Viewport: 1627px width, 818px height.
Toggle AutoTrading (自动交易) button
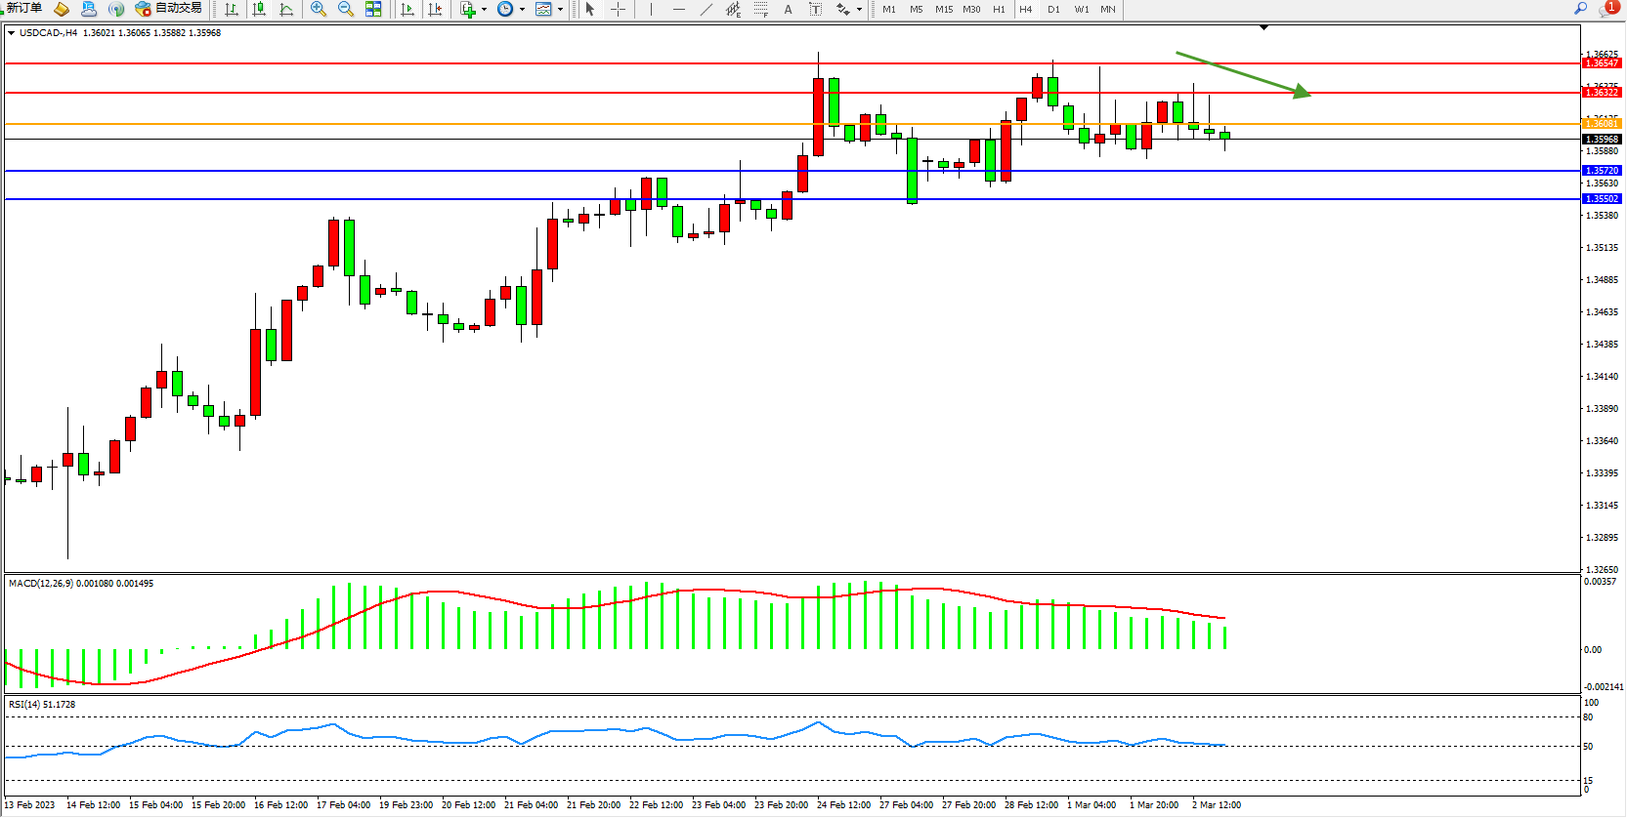pos(169,9)
